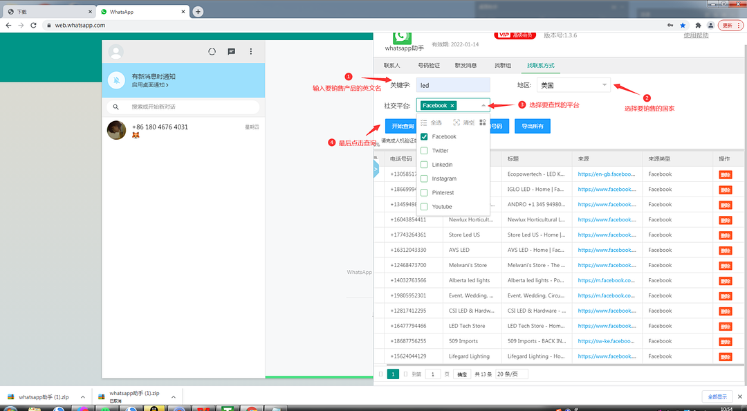Click the 导出所有 export button

[533, 127]
